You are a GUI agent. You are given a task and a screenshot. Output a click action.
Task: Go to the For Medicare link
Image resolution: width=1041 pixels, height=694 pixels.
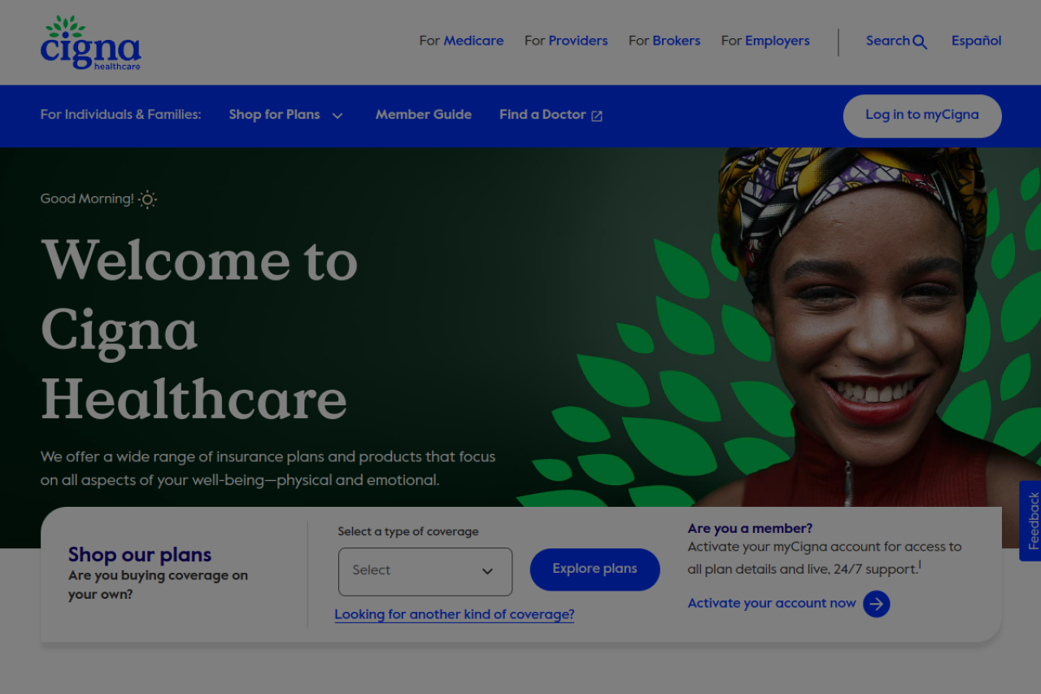coord(461,41)
